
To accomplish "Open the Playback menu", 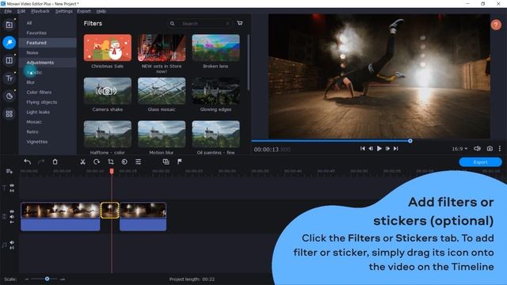I will click(40, 11).
